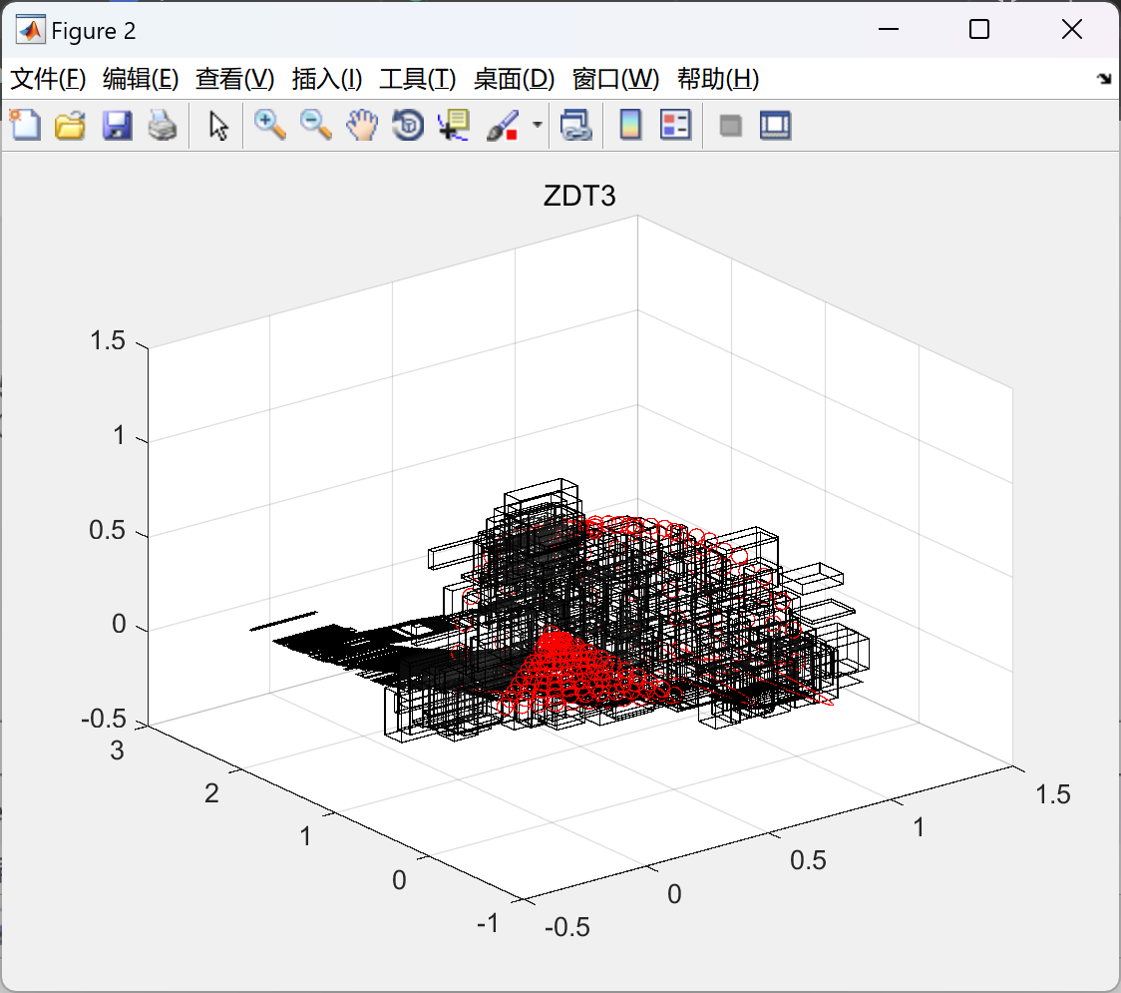Click the Link Plot icon
The height and width of the screenshot is (993, 1121).
click(576, 125)
